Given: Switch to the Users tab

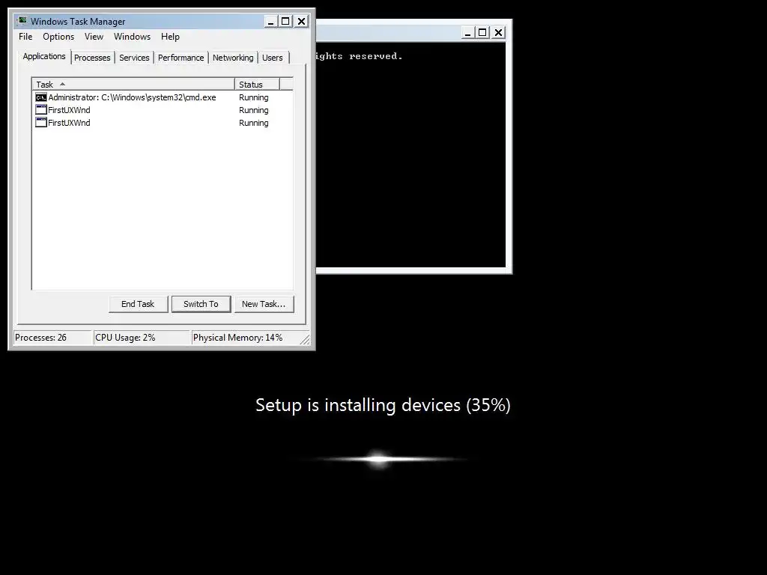Looking at the screenshot, I should (273, 58).
